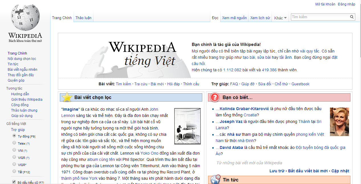Click the Quyên góp sidebar link

tap(16, 80)
